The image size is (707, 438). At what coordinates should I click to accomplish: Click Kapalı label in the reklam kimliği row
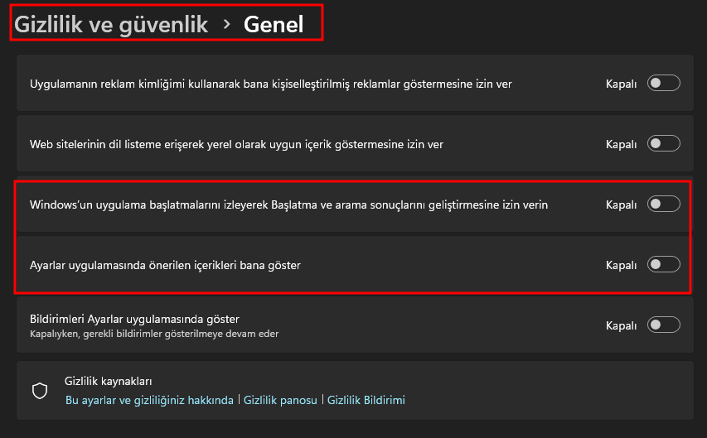[621, 84]
